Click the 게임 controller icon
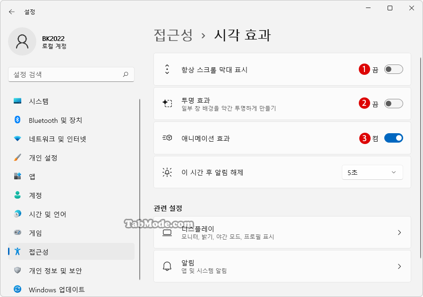The height and width of the screenshot is (297, 423). 17,232
